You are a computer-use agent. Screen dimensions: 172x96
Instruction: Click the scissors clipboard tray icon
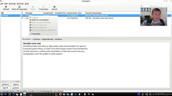click(143, 94)
